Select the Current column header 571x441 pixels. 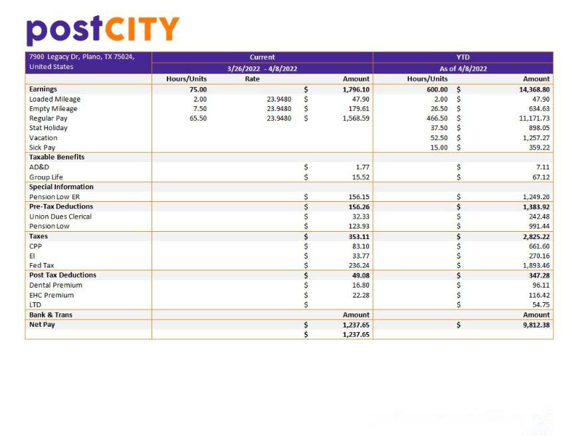pos(262,57)
